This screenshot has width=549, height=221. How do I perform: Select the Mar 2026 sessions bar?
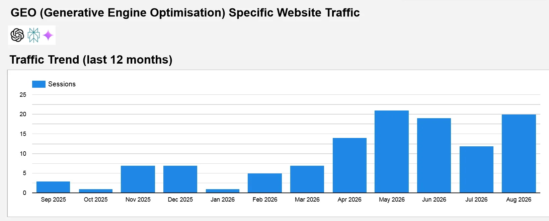pyautogui.click(x=307, y=179)
